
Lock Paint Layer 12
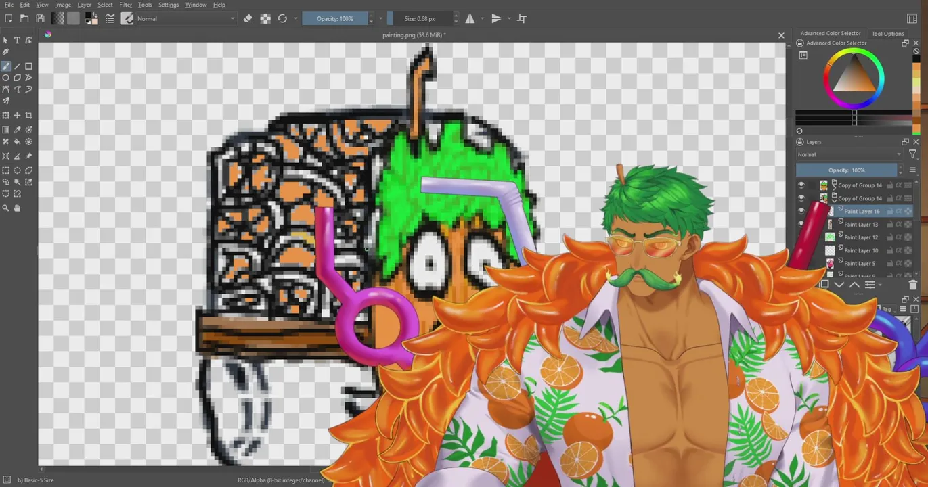tap(890, 237)
